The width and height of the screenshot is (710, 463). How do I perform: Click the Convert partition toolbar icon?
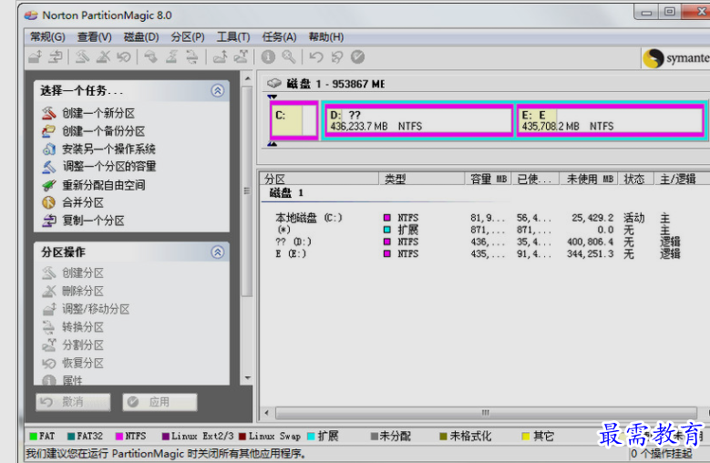(192, 57)
